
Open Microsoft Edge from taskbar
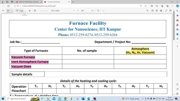(89, 98)
